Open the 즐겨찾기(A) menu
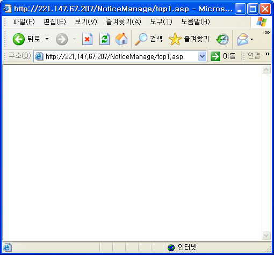The image size is (274, 255). (124, 22)
